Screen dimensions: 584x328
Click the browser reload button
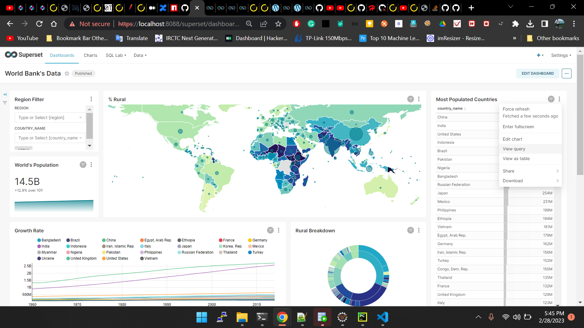[39, 24]
